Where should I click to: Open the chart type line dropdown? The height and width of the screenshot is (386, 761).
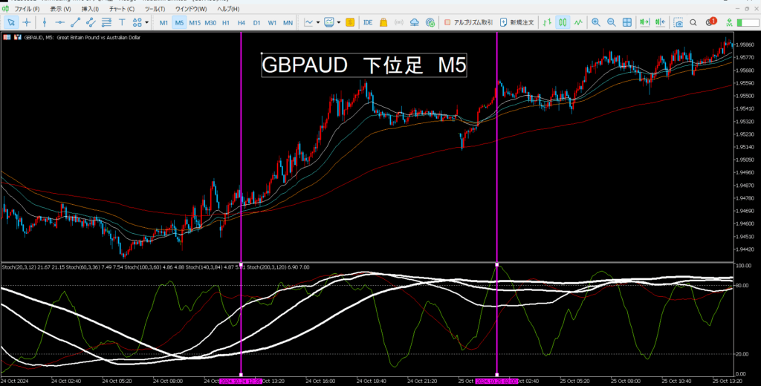click(x=311, y=22)
